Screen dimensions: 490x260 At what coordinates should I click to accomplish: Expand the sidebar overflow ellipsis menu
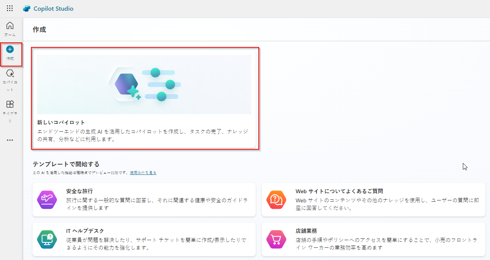pyautogui.click(x=10, y=140)
